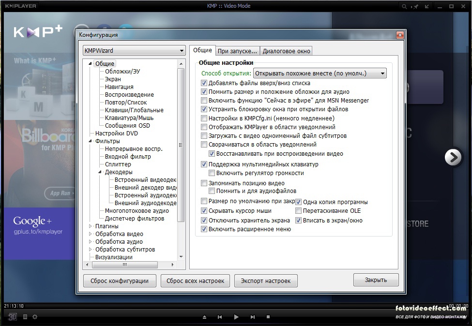Enable Перетаскивание OLE checkbox
The width and height of the screenshot is (472, 326).
298,210
